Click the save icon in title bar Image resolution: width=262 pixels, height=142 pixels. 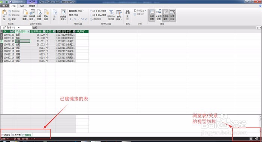pyautogui.click(x=10, y=1)
